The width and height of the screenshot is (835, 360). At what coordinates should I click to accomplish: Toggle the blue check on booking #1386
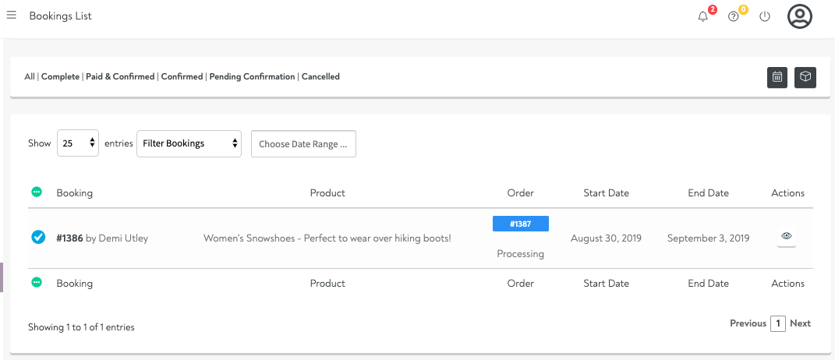coord(38,237)
